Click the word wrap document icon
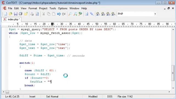176x99 pixels. tap(87, 14)
